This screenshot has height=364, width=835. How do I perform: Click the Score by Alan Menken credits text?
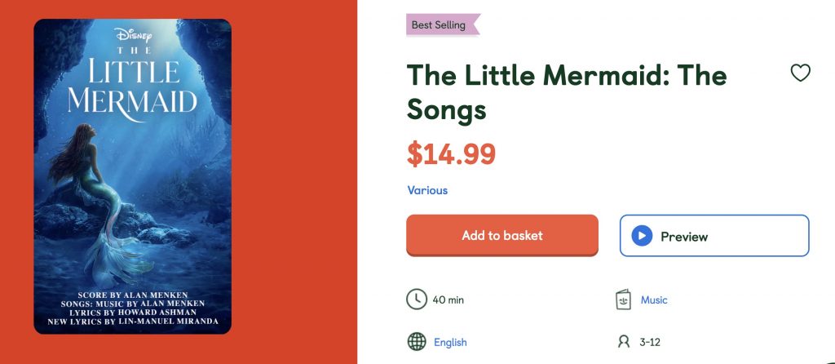[x=132, y=294]
